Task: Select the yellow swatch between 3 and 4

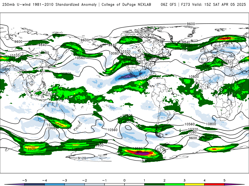Action: click(195, 184)
